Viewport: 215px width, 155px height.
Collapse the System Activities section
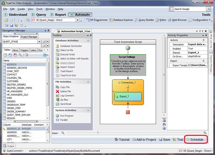tap(88, 110)
